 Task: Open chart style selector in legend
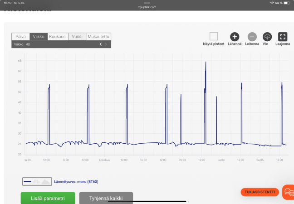coord(37,181)
